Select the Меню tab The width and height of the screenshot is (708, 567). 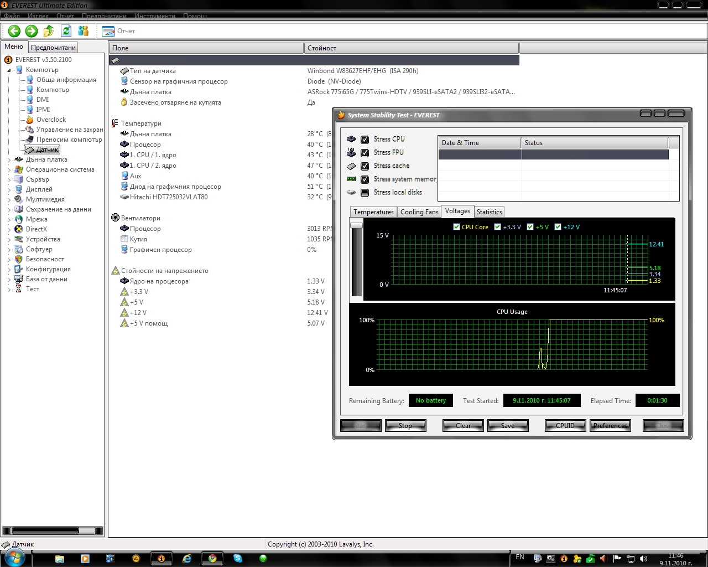14,47
